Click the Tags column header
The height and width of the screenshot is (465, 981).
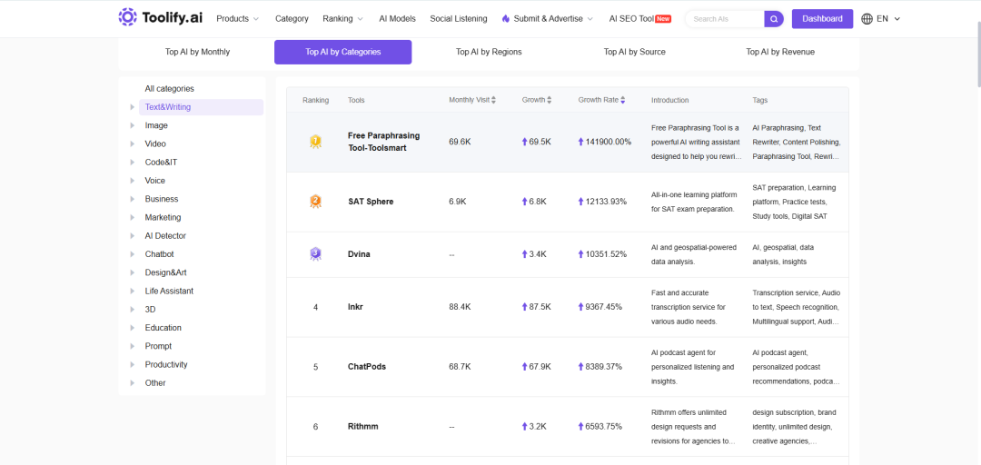pos(759,100)
